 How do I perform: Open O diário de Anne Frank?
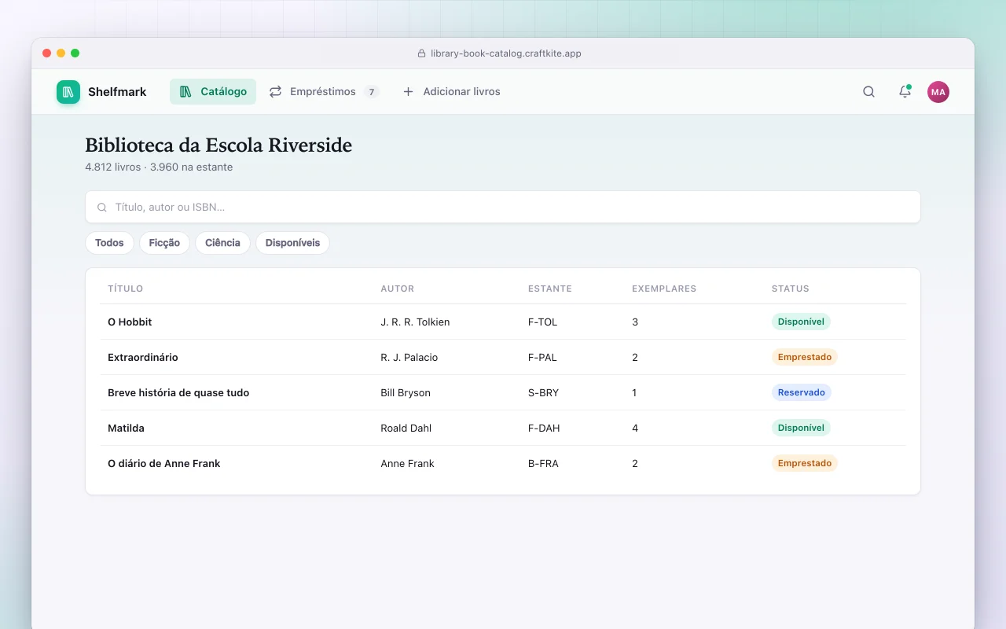point(163,463)
